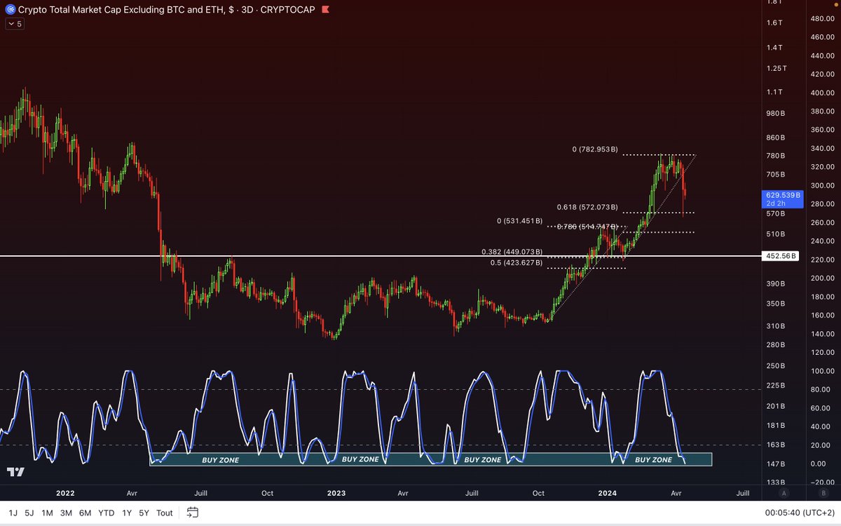
Task: Click the BUY ZONE label above Juill 2022
Action: click(x=220, y=460)
